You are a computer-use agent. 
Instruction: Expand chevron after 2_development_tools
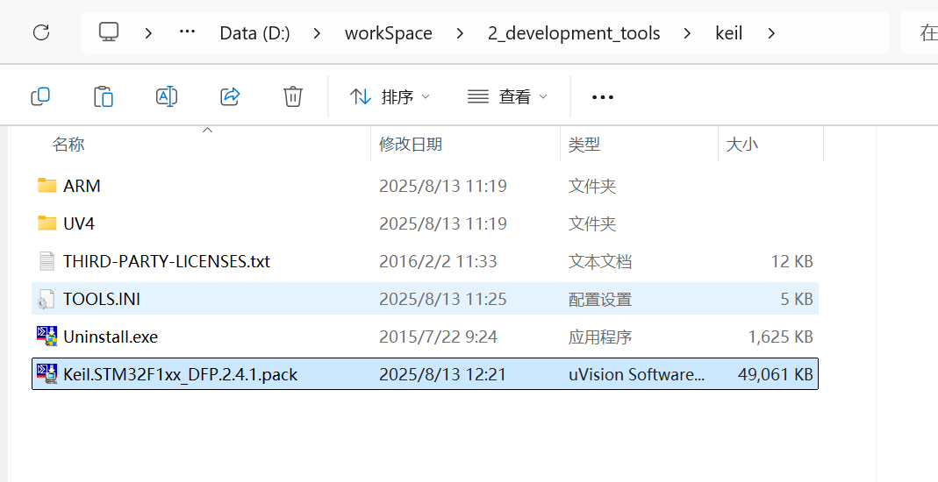(x=687, y=32)
